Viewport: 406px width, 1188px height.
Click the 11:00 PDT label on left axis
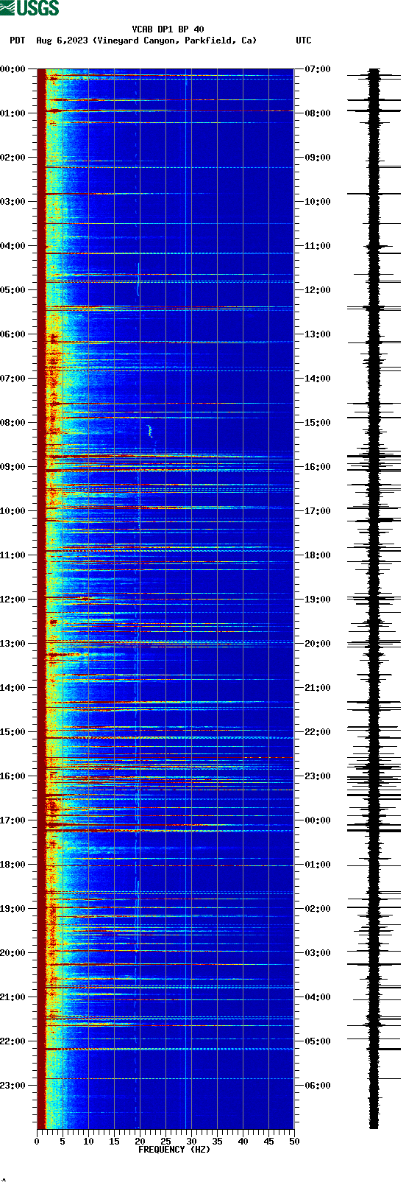pos(13,555)
